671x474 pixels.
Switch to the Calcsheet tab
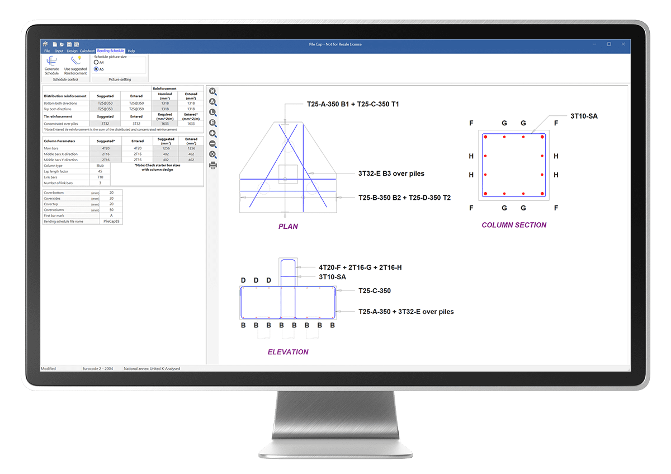point(87,51)
